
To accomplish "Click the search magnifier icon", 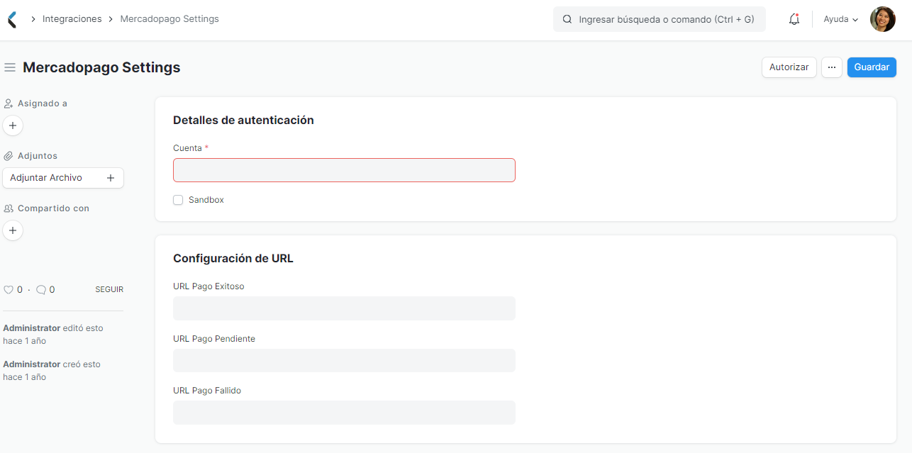I will coord(567,20).
